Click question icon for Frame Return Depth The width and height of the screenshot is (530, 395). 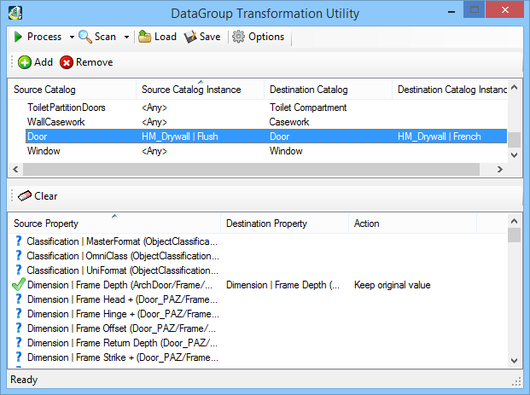(x=19, y=343)
